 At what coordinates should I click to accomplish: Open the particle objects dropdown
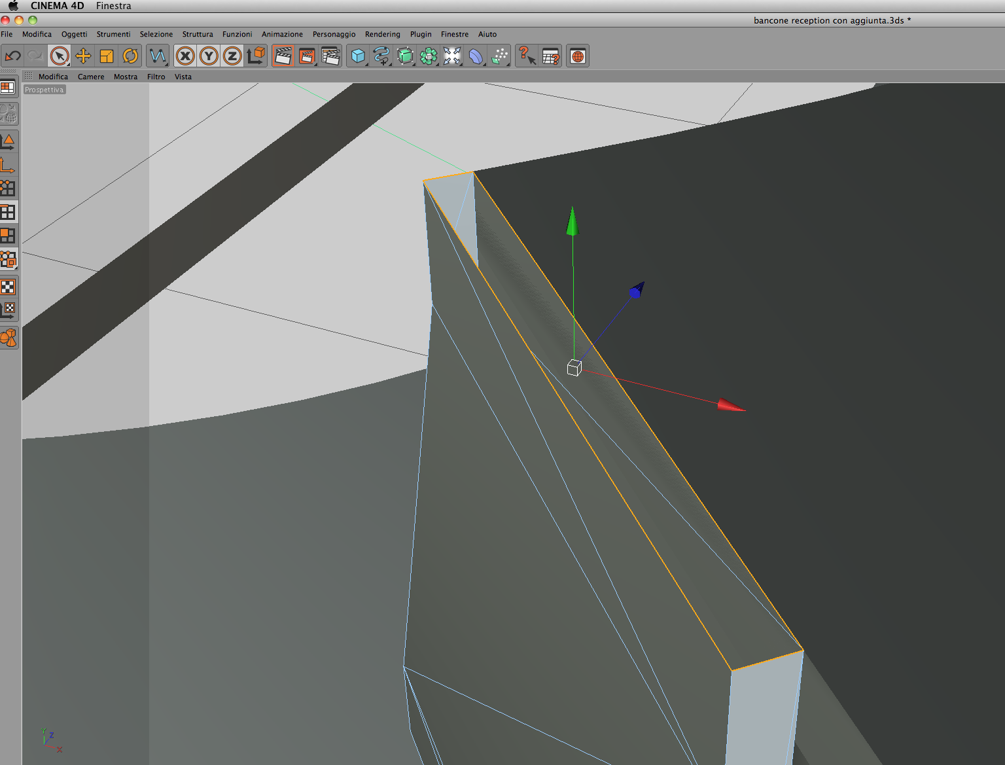click(x=500, y=56)
